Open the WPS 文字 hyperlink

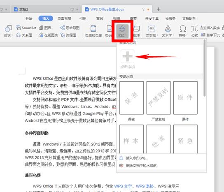coord(123,186)
